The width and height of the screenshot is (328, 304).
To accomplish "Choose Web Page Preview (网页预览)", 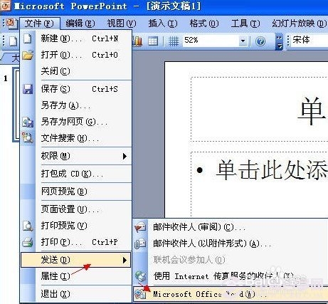I will pyautogui.click(x=76, y=192).
